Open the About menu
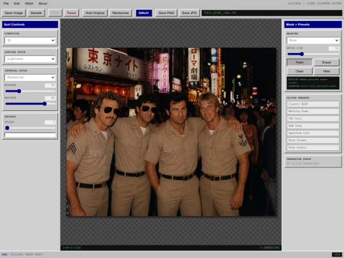The width and height of the screenshot is (344, 258). [43, 4]
